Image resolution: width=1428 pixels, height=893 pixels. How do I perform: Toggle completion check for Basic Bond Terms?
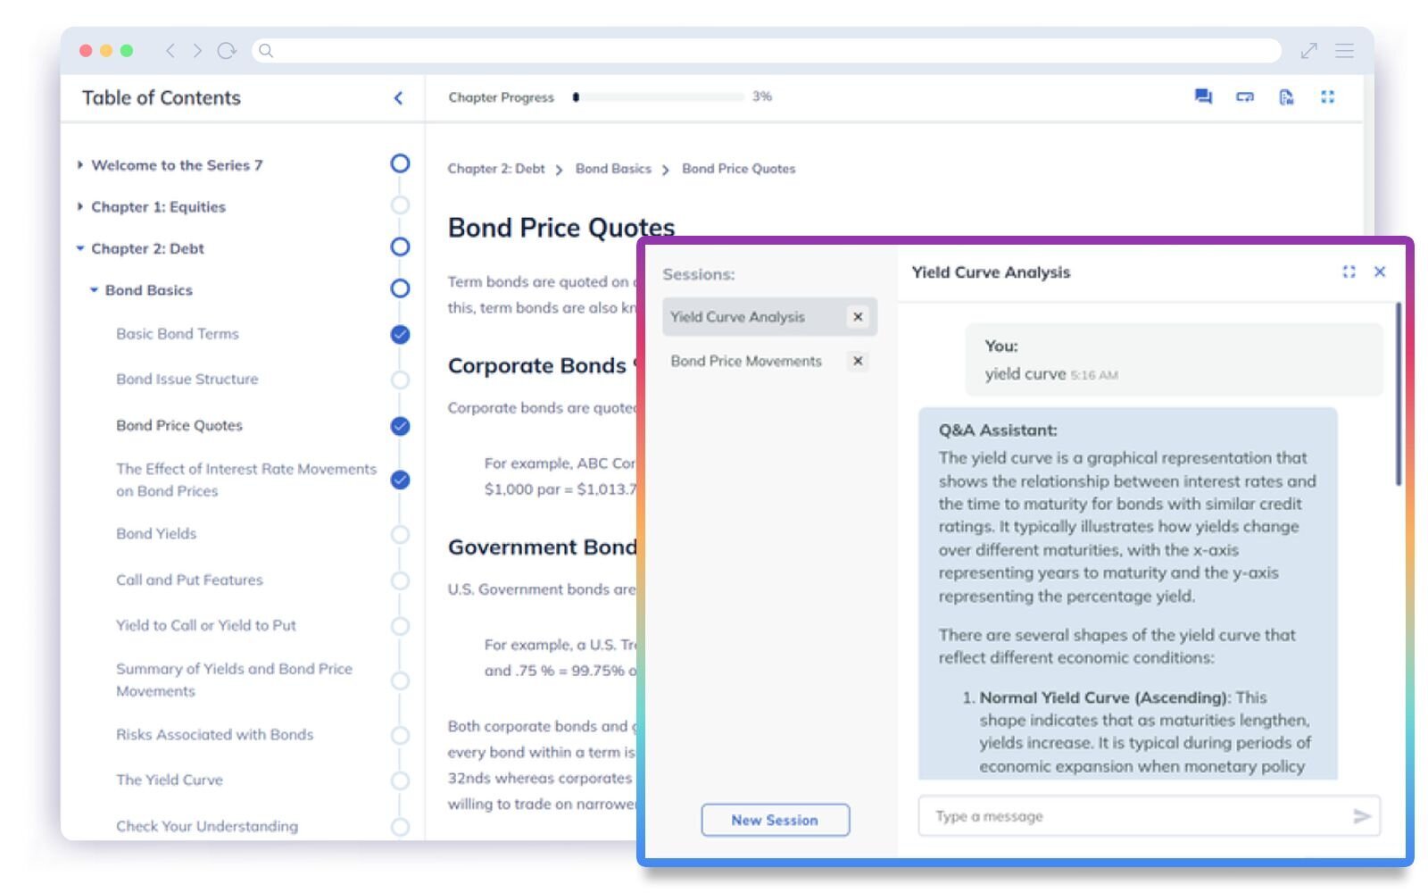click(400, 334)
